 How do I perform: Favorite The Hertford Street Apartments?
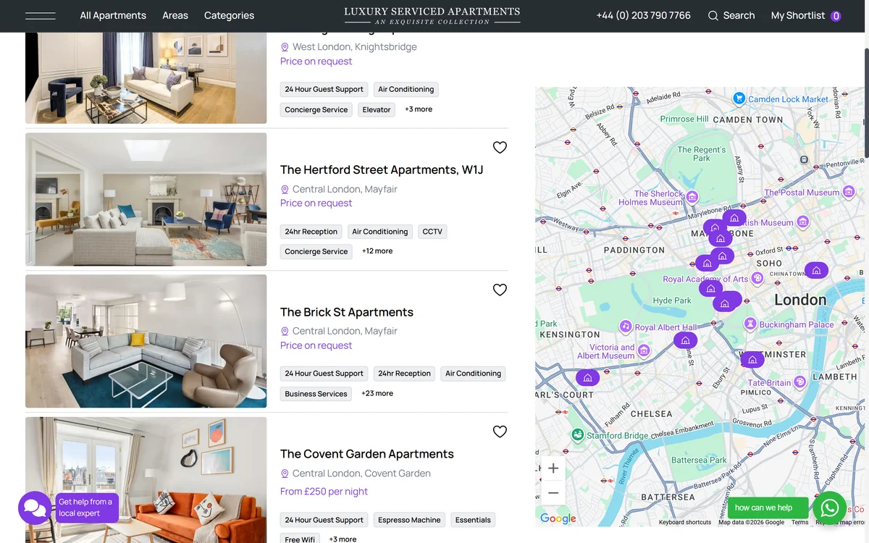click(x=500, y=148)
